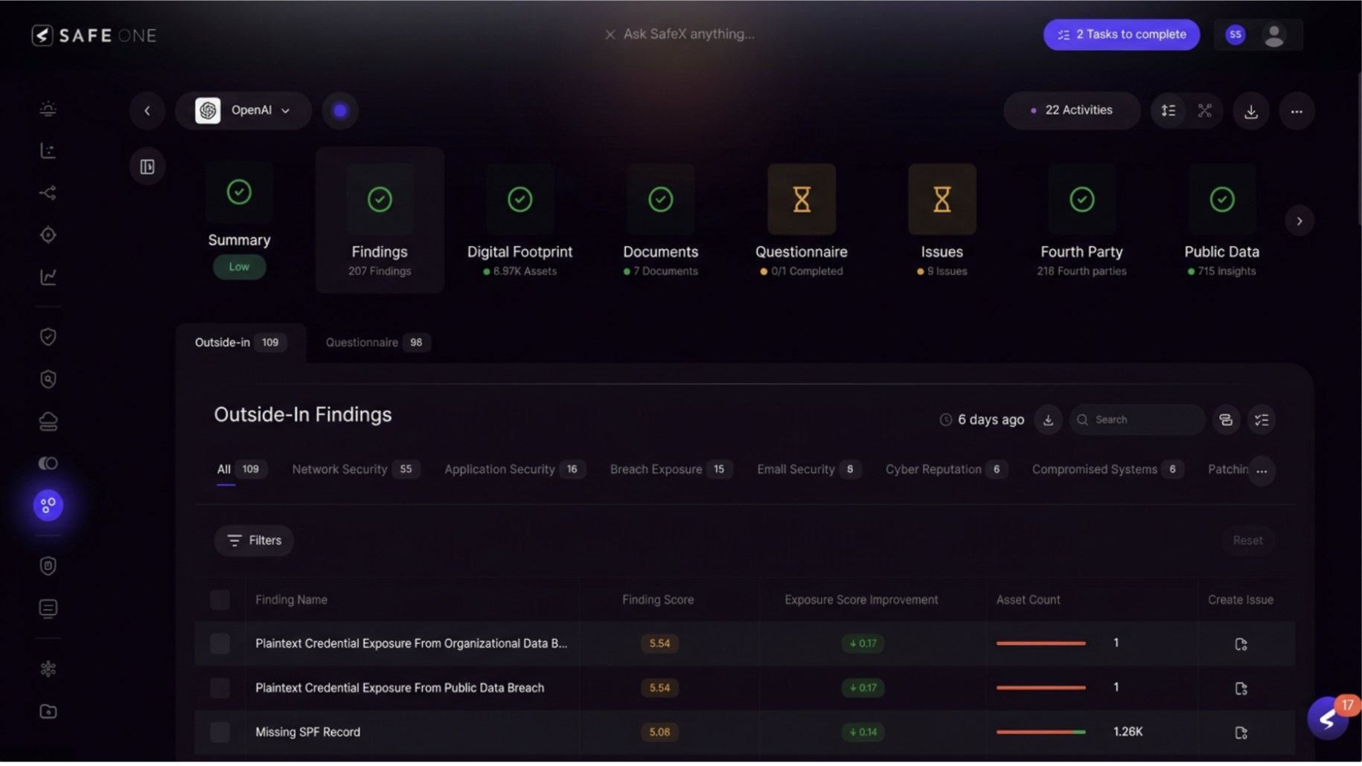Open the Filters button

(254, 541)
